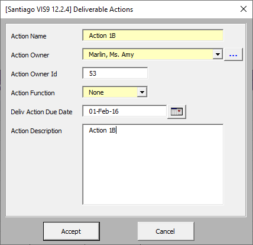Click the 'Deliv Action Due Date' label
Screen dimensions: 253x245
(x=41, y=112)
